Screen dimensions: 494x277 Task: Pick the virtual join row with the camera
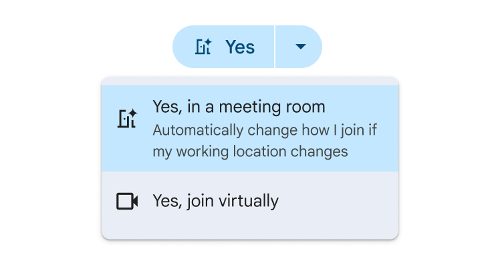coord(249,201)
